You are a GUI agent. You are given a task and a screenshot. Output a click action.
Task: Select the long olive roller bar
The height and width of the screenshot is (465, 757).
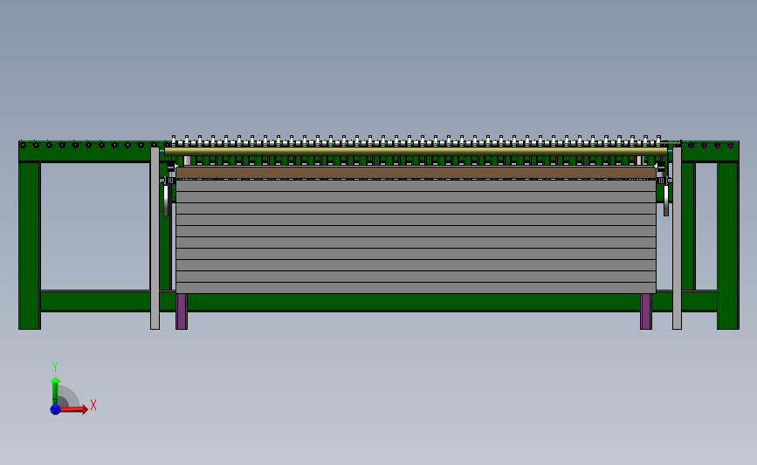pyautogui.click(x=416, y=152)
